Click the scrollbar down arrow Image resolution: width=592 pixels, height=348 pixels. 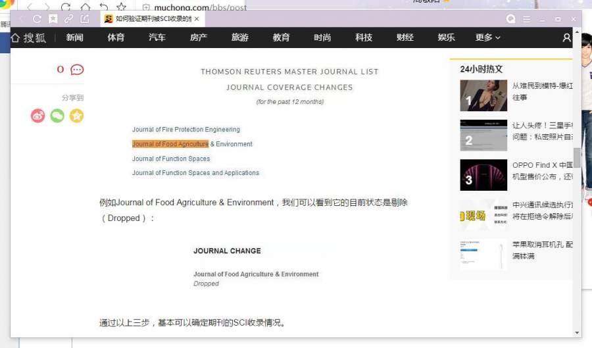pyautogui.click(x=577, y=333)
